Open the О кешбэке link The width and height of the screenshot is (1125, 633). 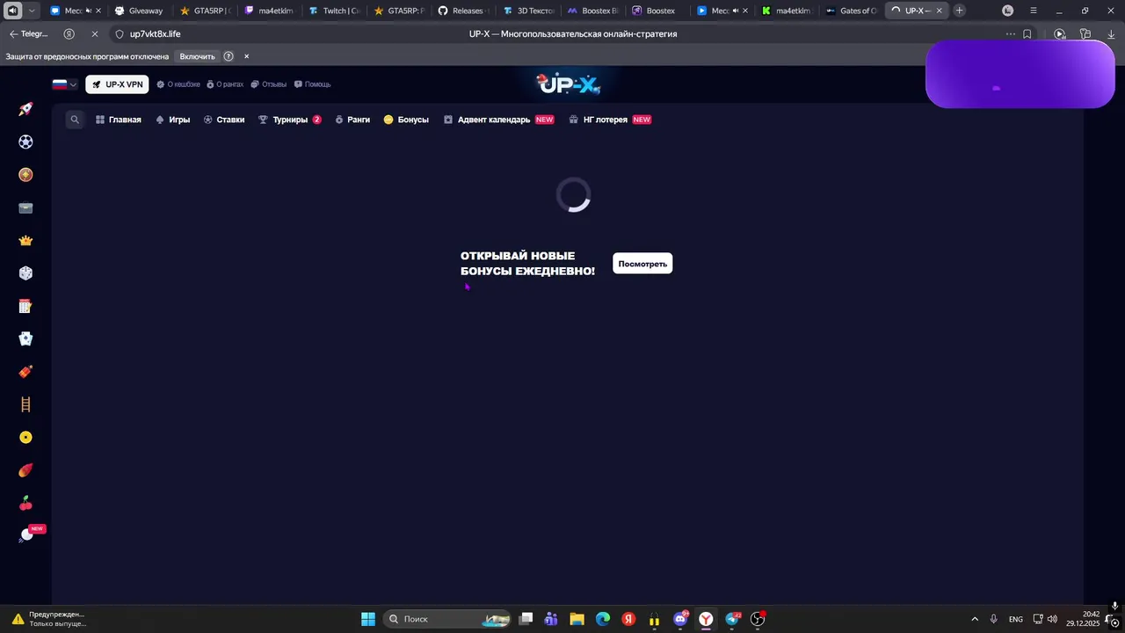coord(178,84)
